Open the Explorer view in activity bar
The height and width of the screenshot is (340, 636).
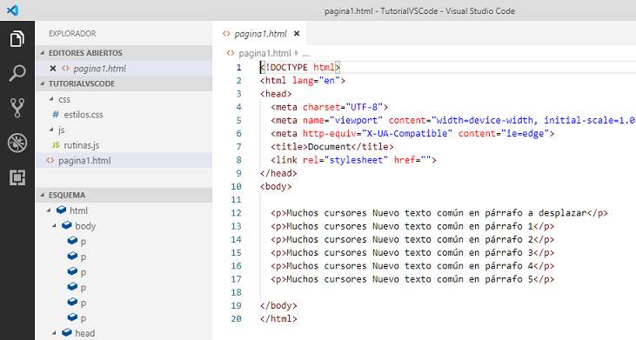17,39
